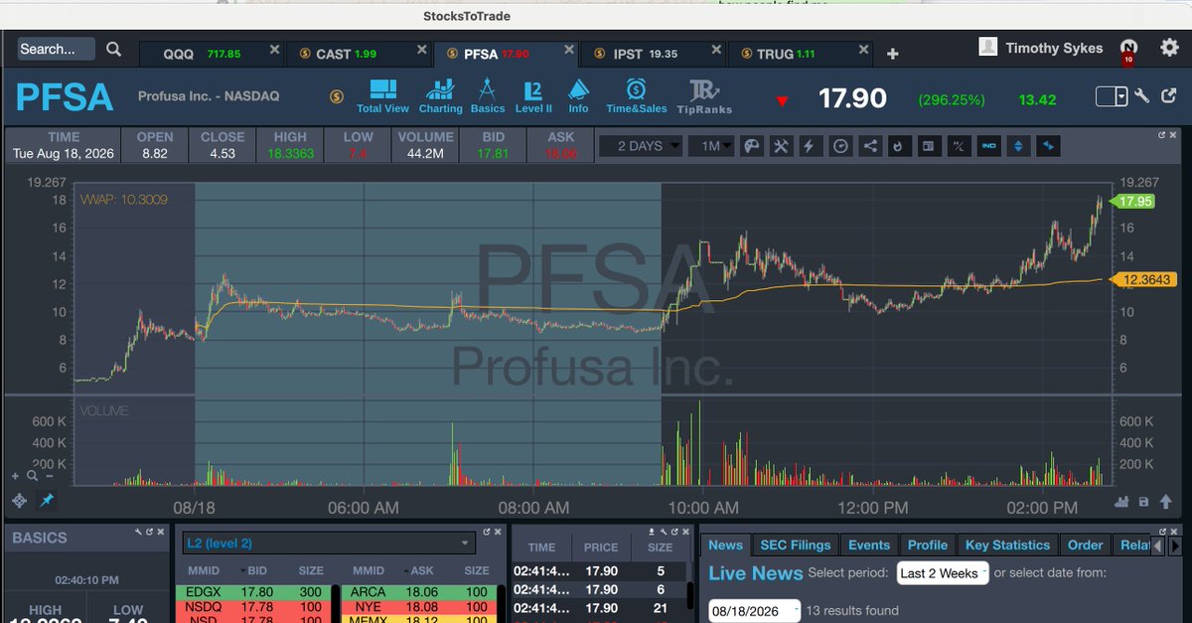Click the vertical up-down arrows chart icon
Screen dimensions: 1192x623
point(1018,146)
